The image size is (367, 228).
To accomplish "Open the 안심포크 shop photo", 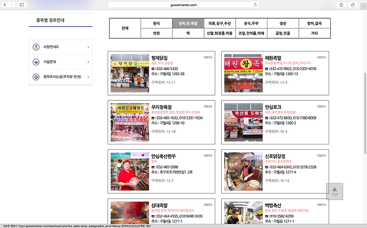I will pyautogui.click(x=244, y=122).
